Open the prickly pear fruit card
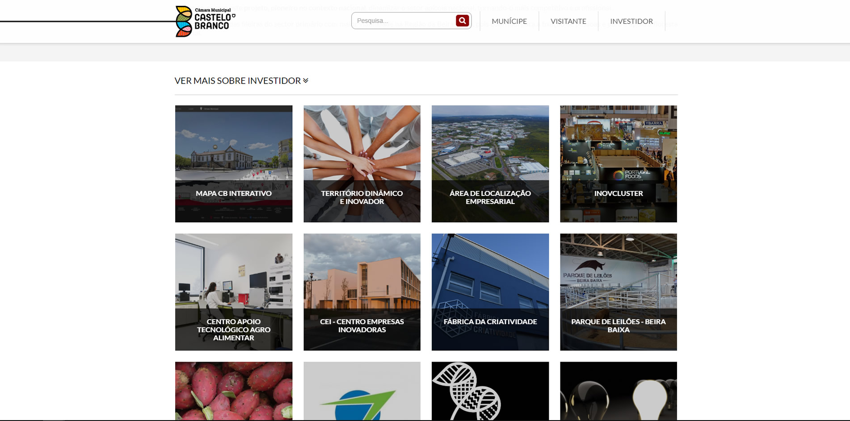 234,391
